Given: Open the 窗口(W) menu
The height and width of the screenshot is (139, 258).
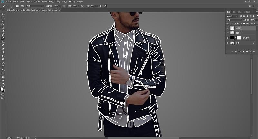Looking at the screenshot, I should point(72,2).
